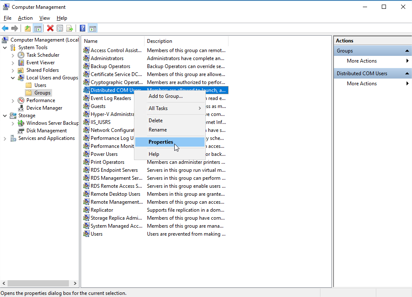Click the blue Help toolbar icon
Viewport: 412px width, 297px height.
(83, 28)
